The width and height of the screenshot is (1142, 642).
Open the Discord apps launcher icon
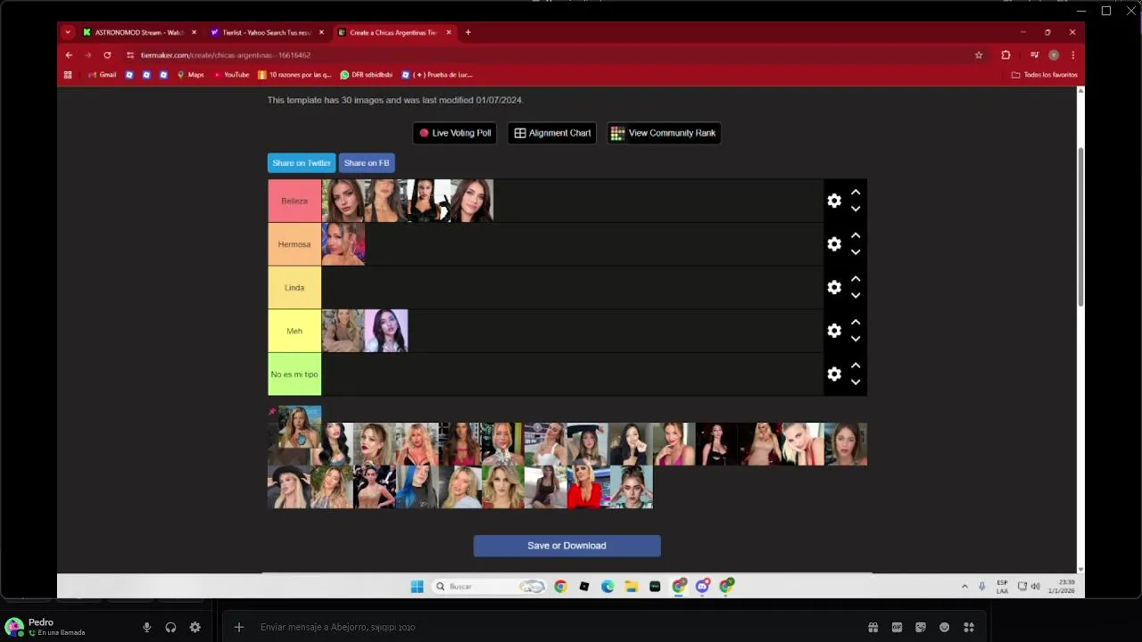969,627
